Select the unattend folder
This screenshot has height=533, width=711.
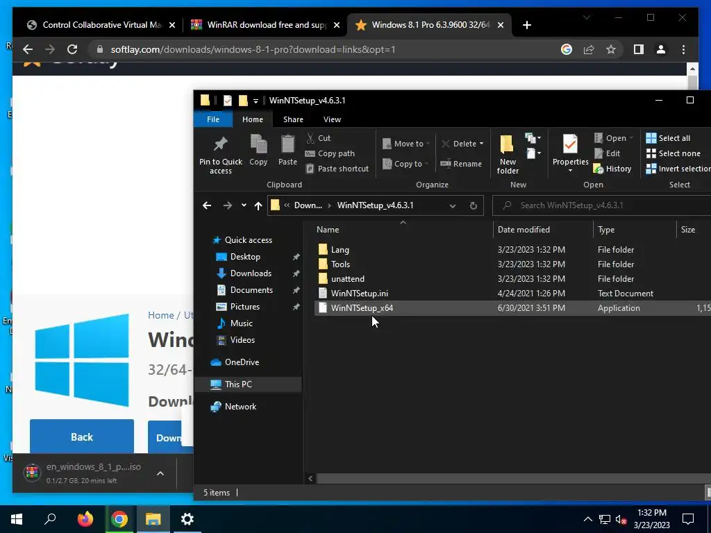click(x=347, y=279)
